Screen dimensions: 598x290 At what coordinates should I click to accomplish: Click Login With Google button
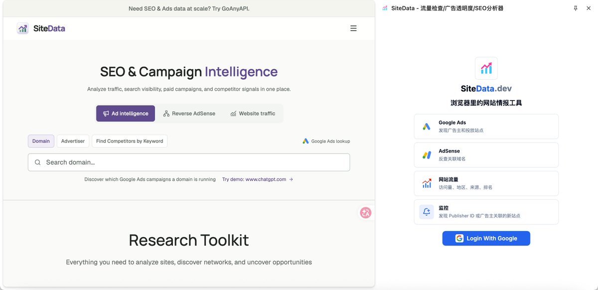(x=486, y=238)
